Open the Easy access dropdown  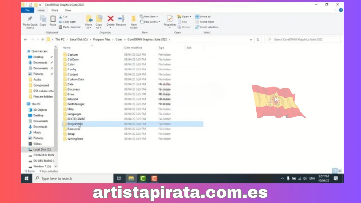(x=150, y=22)
